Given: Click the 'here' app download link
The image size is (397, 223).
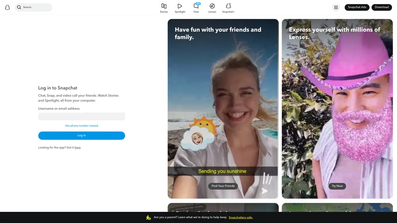Looking at the screenshot, I should point(78,147).
